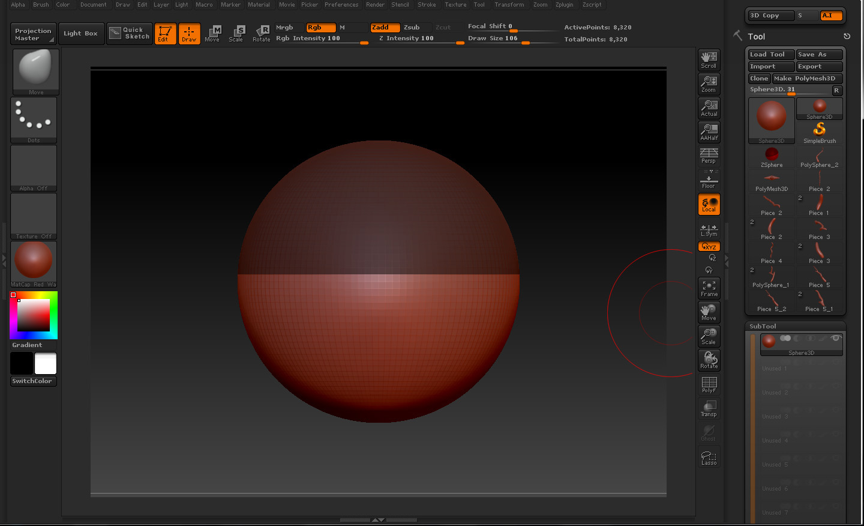Toggle Persp perspective view
Image resolution: width=864 pixels, height=526 pixels.
click(x=709, y=156)
